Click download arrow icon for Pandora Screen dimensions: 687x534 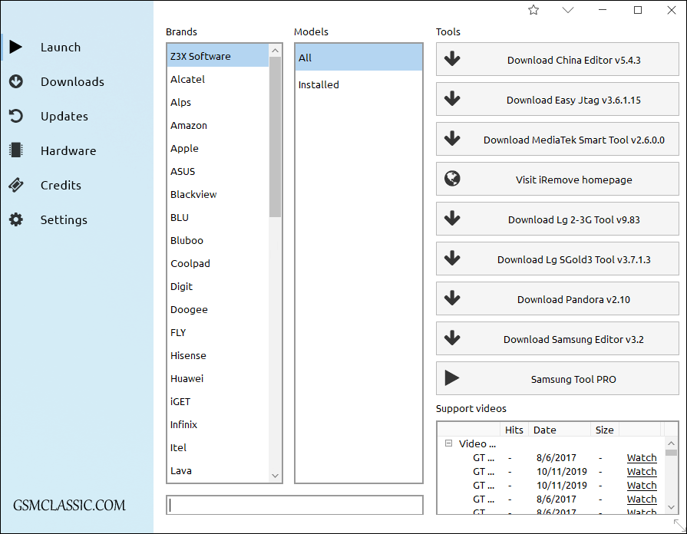[452, 298]
